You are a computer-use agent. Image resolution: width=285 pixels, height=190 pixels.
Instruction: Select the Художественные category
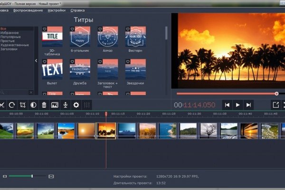point(15,45)
